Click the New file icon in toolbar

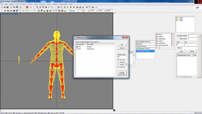(x=2, y=7)
